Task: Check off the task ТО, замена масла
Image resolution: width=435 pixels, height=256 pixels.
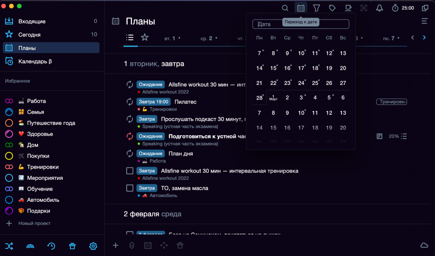Action: (130, 188)
